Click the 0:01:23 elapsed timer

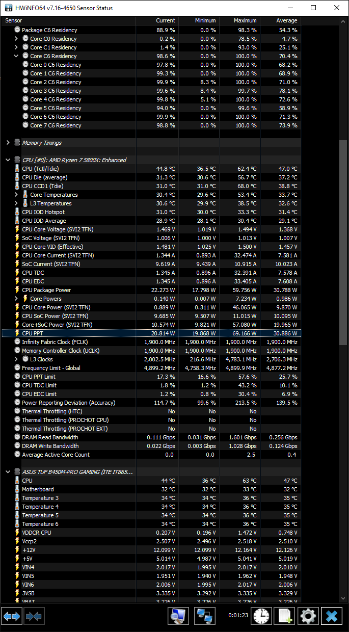click(x=237, y=616)
